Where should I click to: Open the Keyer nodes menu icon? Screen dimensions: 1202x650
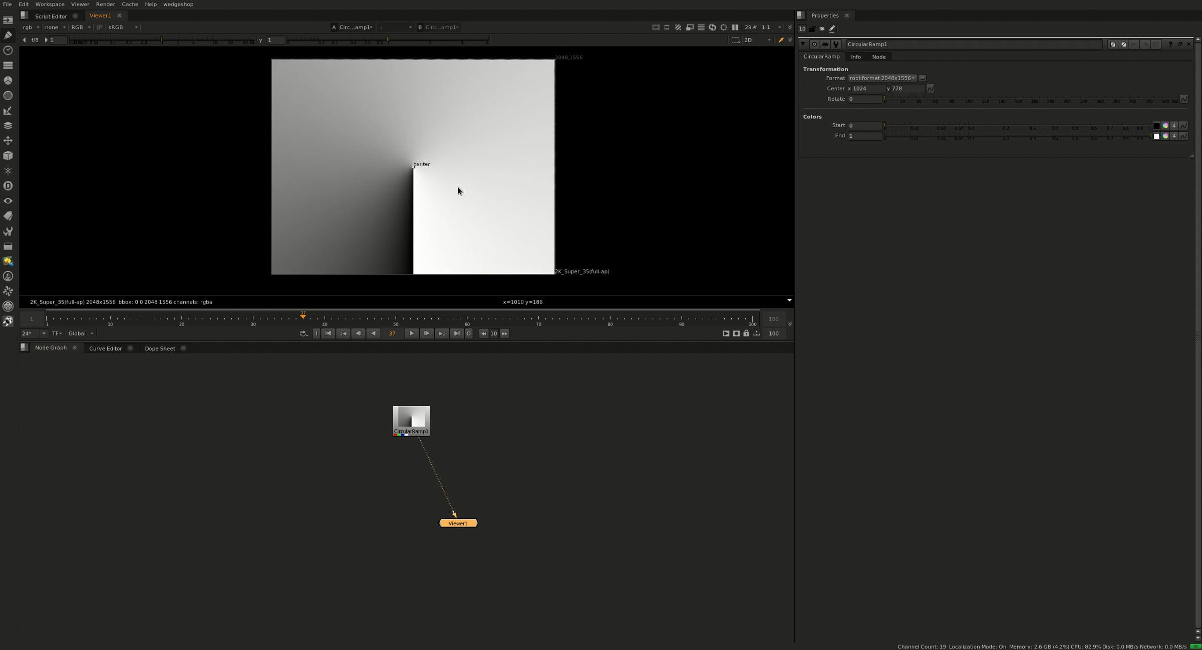click(8, 111)
